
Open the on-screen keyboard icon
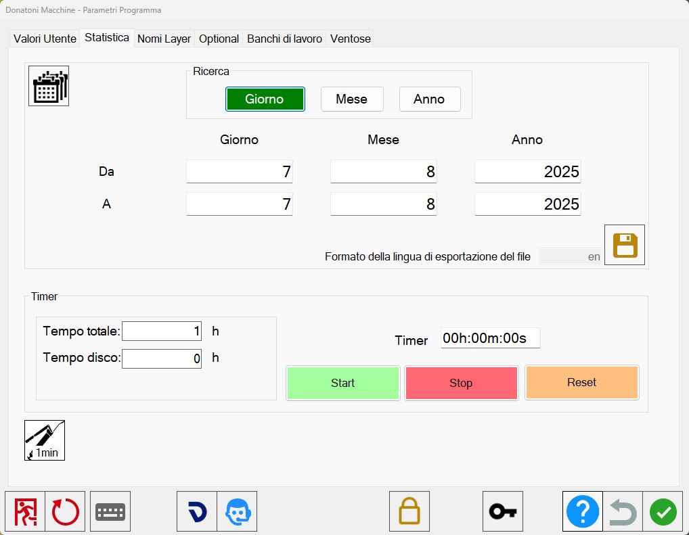click(110, 511)
